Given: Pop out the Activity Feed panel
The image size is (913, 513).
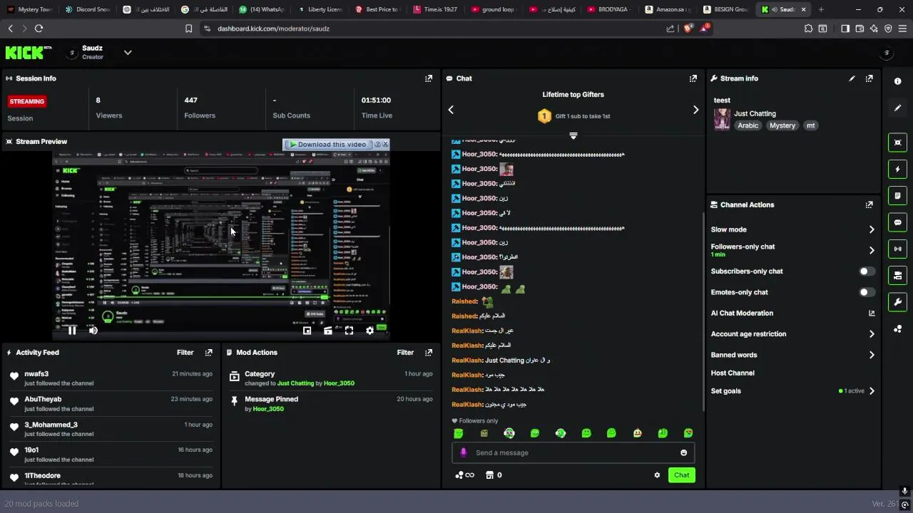Looking at the screenshot, I should click(209, 352).
